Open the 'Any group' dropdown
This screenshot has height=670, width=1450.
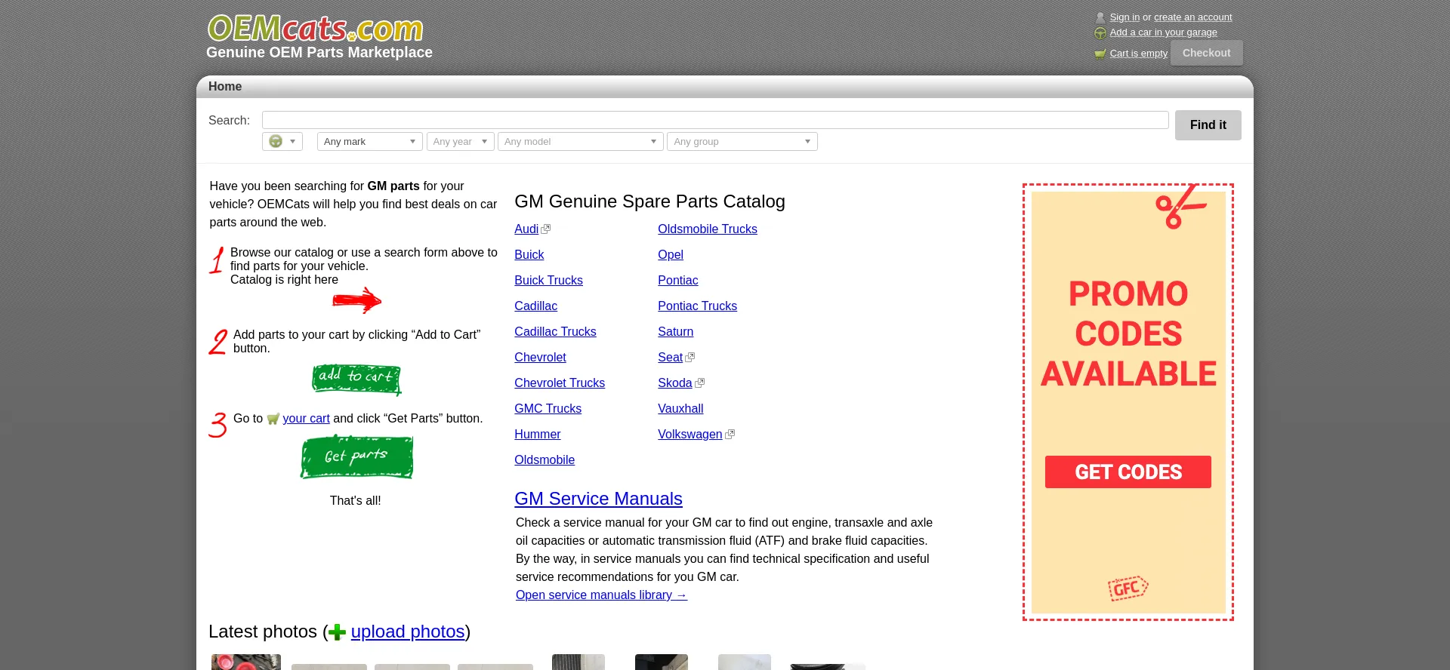coord(742,142)
